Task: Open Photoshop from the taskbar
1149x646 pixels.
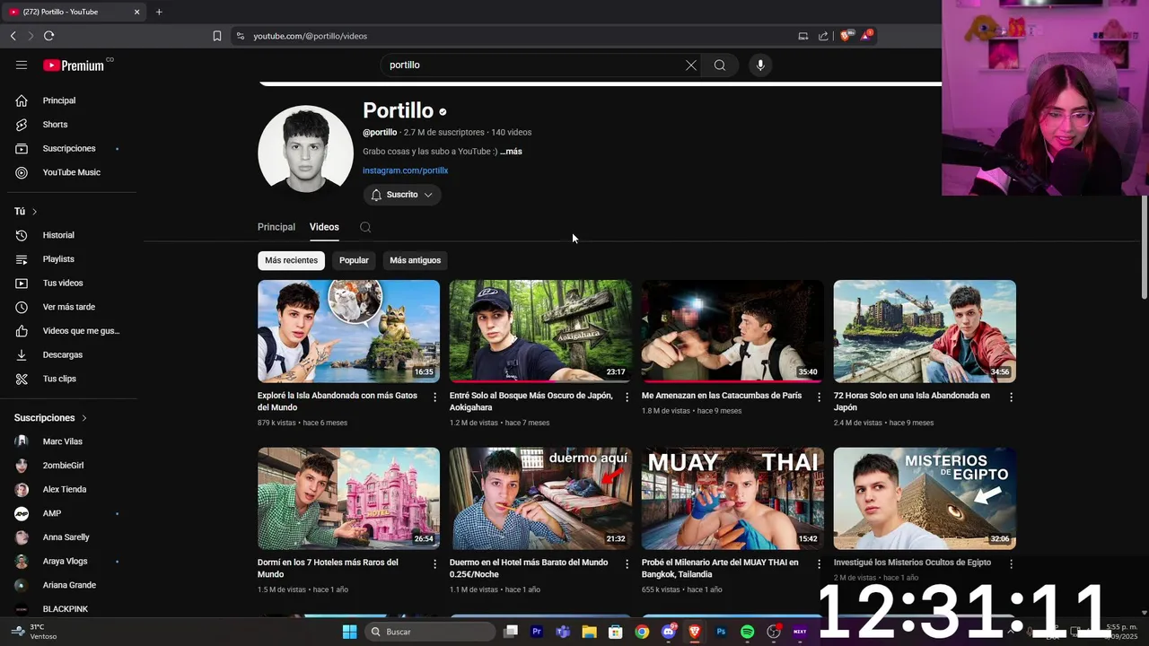Action: 721,632
